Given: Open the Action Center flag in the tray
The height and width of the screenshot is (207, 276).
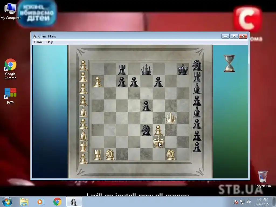Looking at the screenshot, I should pyautogui.click(x=236, y=202).
